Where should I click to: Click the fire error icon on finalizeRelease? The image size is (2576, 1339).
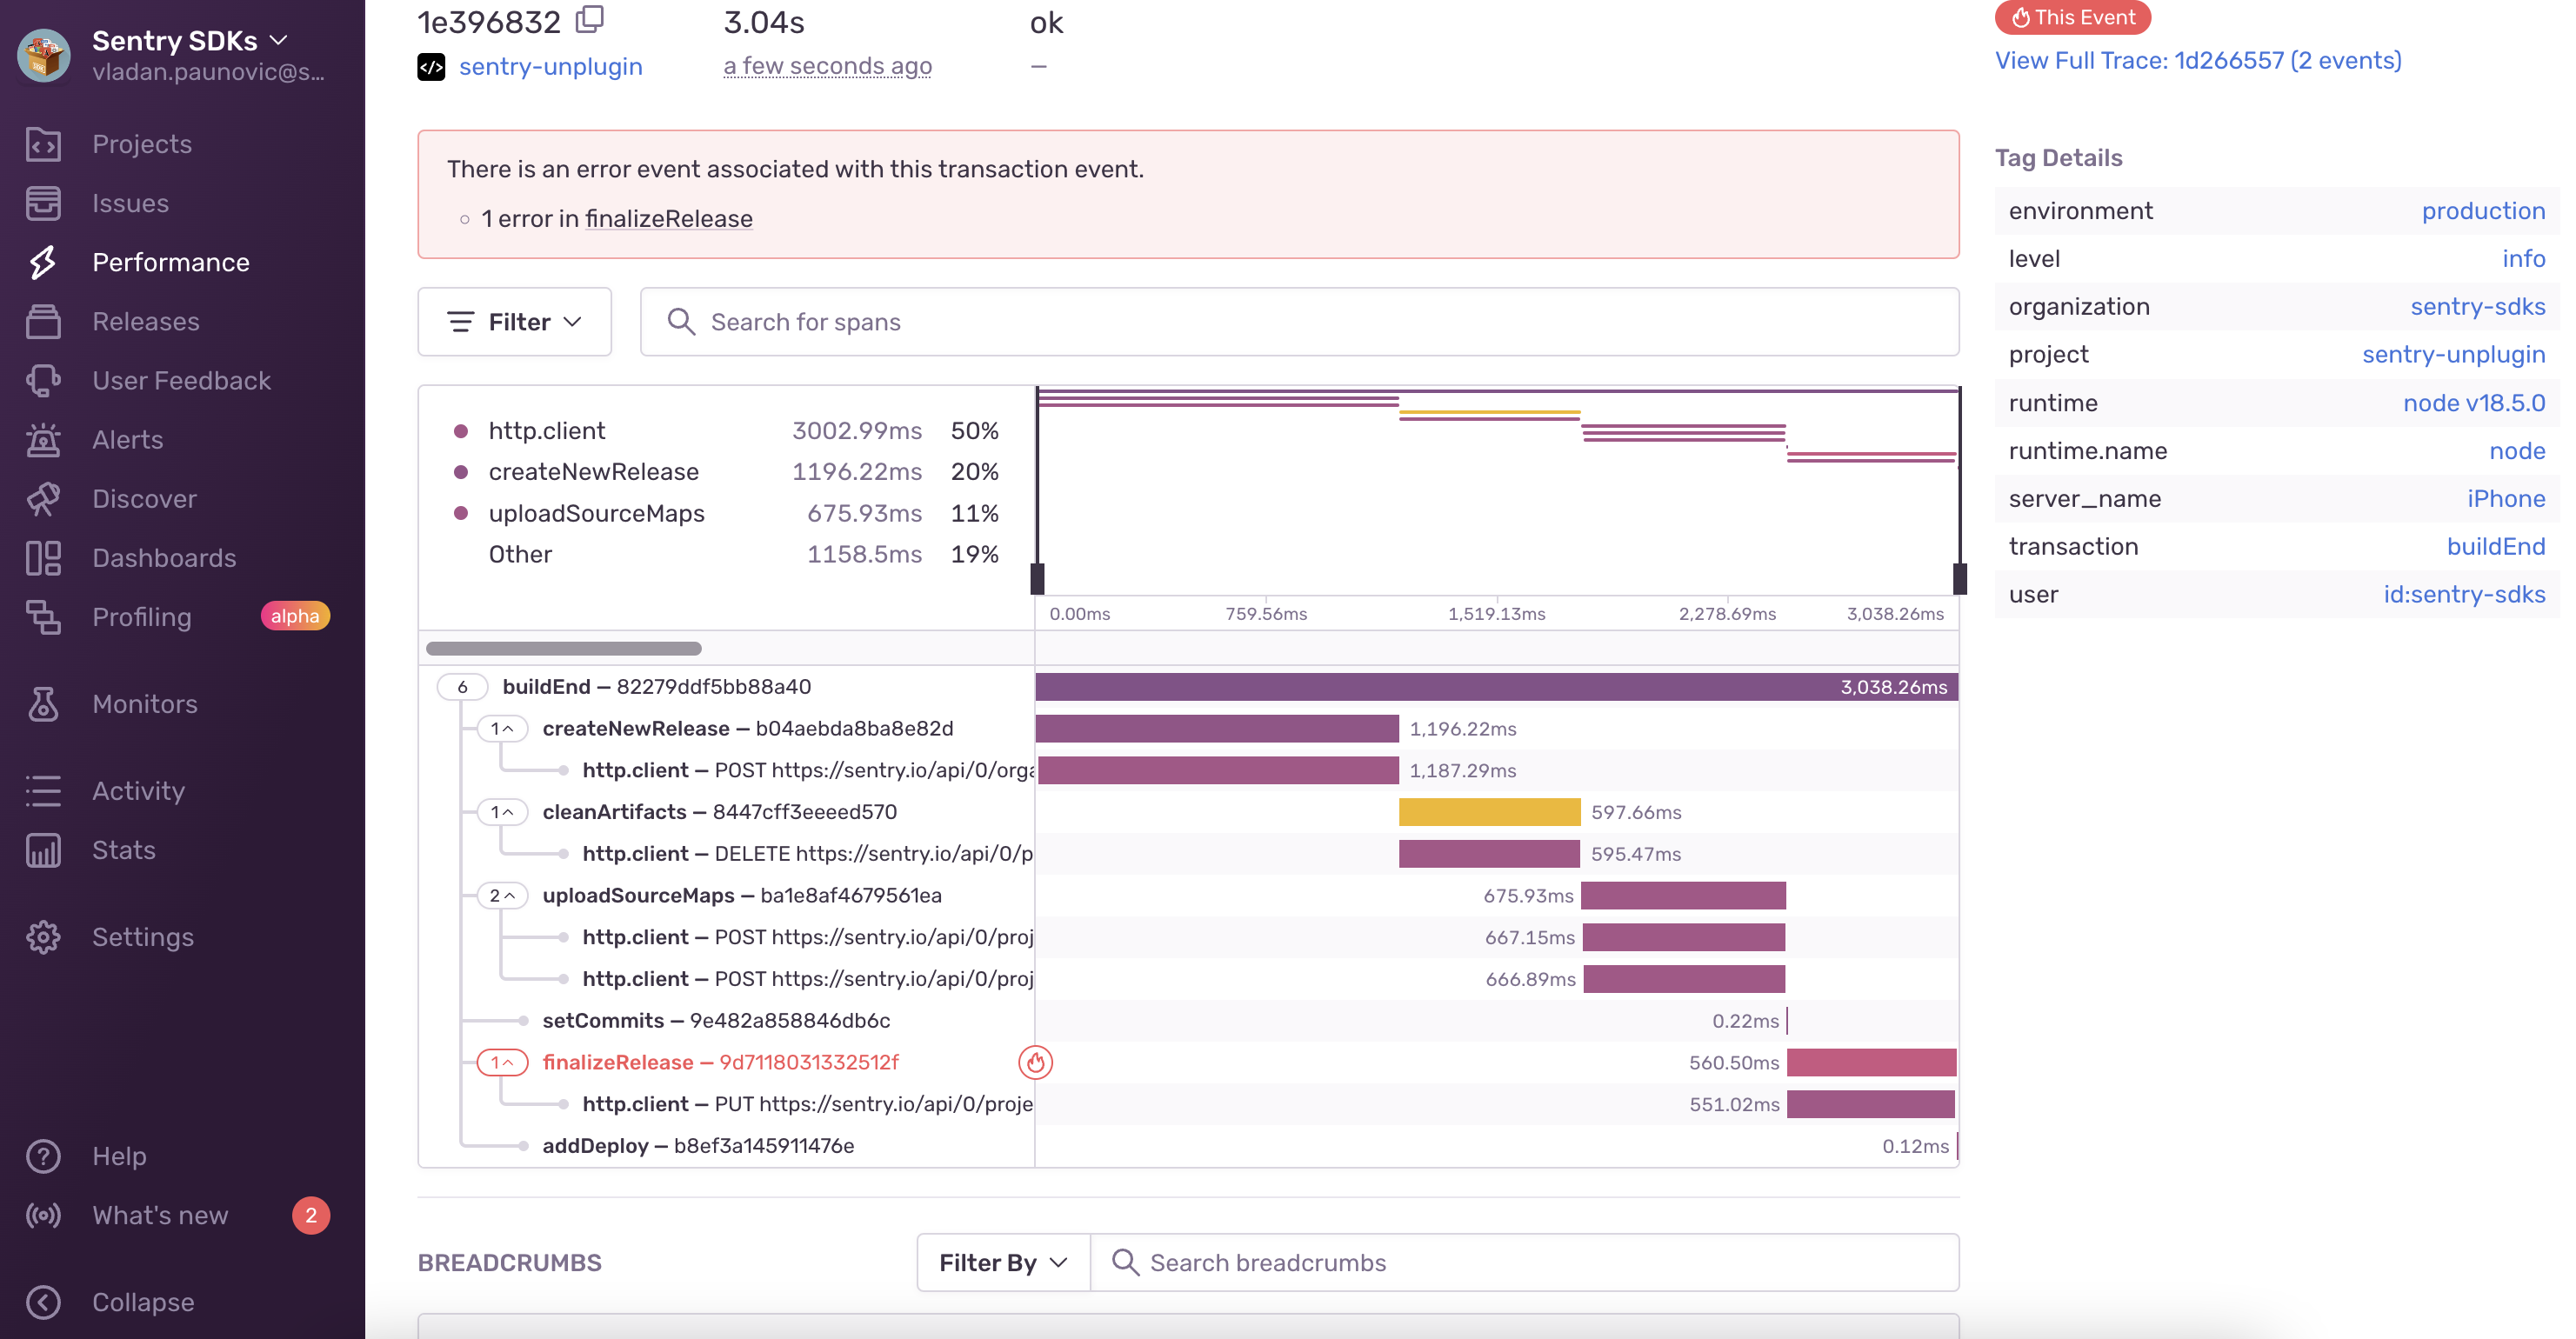coord(1035,1062)
